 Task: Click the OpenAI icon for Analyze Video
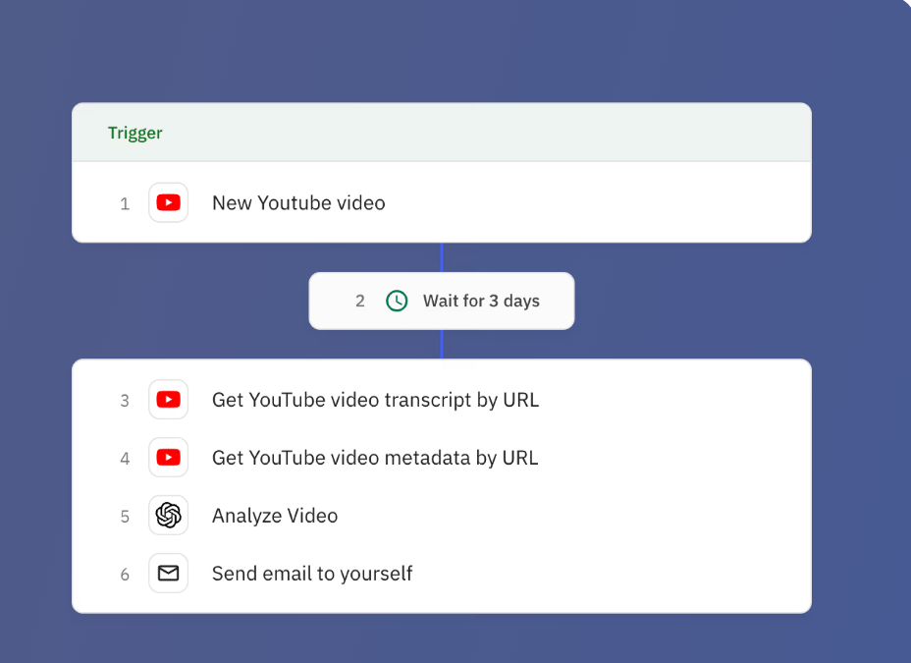point(168,516)
